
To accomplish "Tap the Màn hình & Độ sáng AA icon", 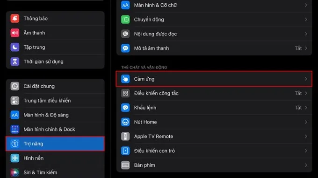I will coord(15,115).
